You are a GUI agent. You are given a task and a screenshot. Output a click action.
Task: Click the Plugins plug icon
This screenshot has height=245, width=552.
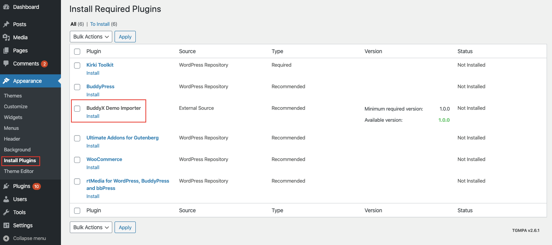(6, 186)
